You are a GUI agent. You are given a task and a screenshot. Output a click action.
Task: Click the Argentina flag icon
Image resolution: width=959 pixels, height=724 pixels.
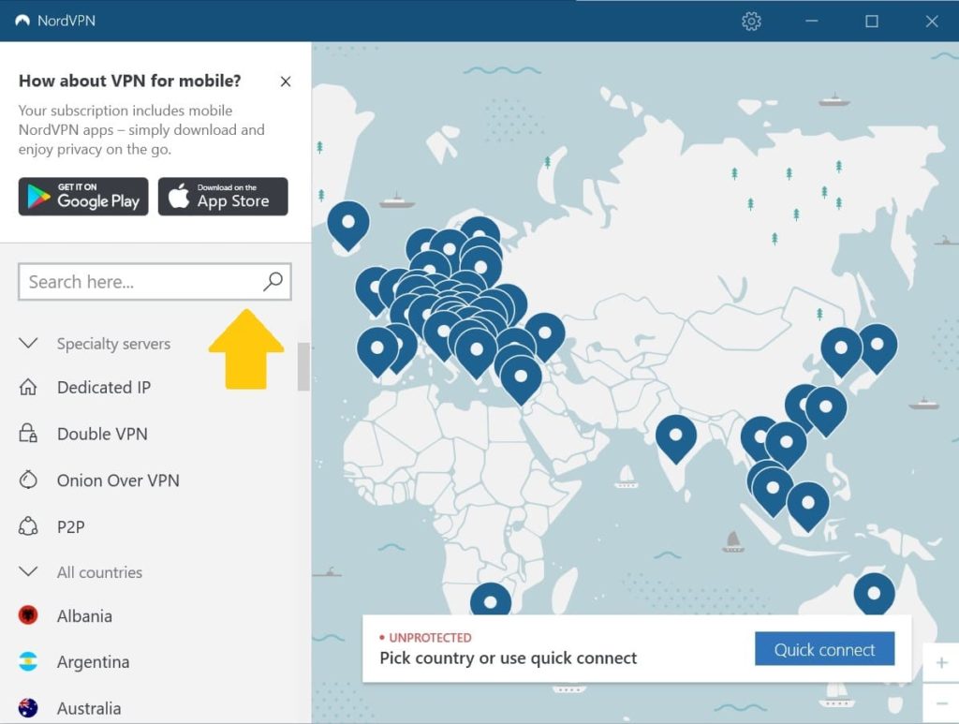point(28,661)
